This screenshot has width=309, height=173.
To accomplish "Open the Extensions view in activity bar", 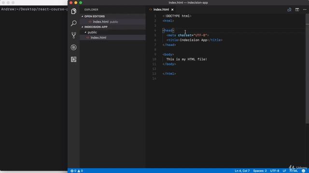I will point(74,59).
